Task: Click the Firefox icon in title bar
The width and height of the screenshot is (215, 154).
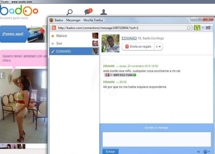Action: coord(51,20)
